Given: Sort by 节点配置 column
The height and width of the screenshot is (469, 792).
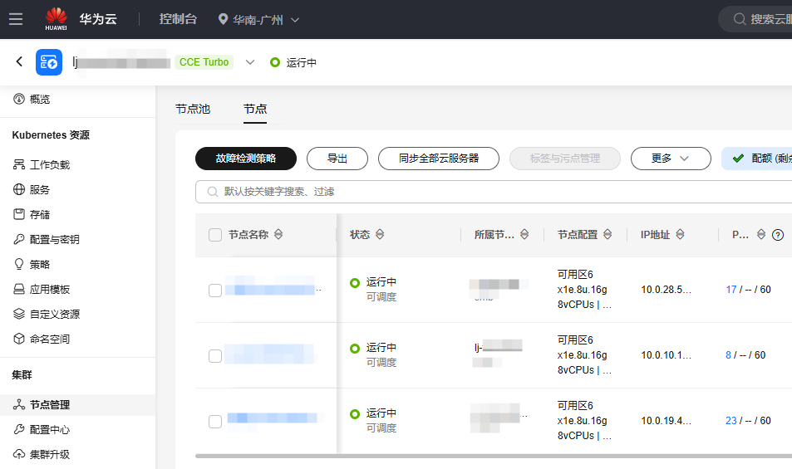Looking at the screenshot, I should pos(608,234).
